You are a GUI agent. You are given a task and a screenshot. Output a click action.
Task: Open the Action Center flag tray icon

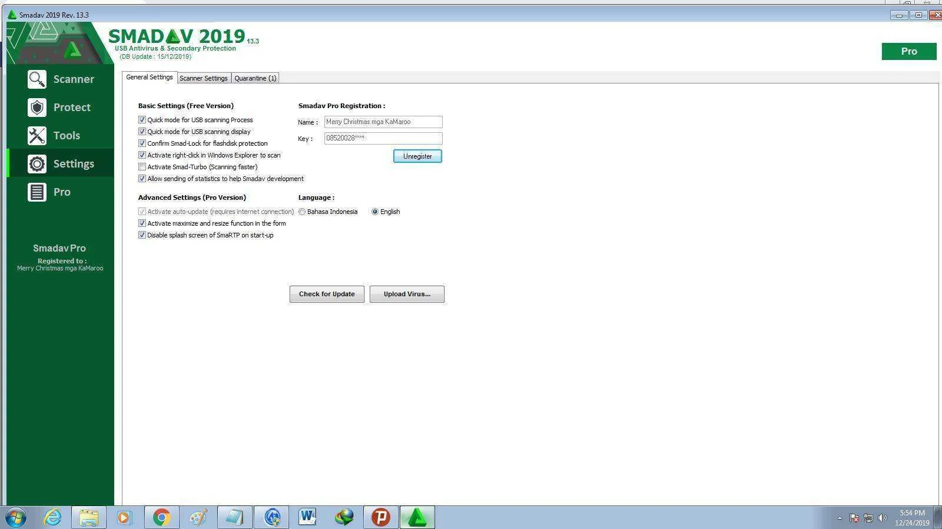click(x=854, y=518)
